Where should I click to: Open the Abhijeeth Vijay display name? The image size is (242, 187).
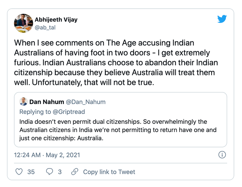tap(56, 20)
